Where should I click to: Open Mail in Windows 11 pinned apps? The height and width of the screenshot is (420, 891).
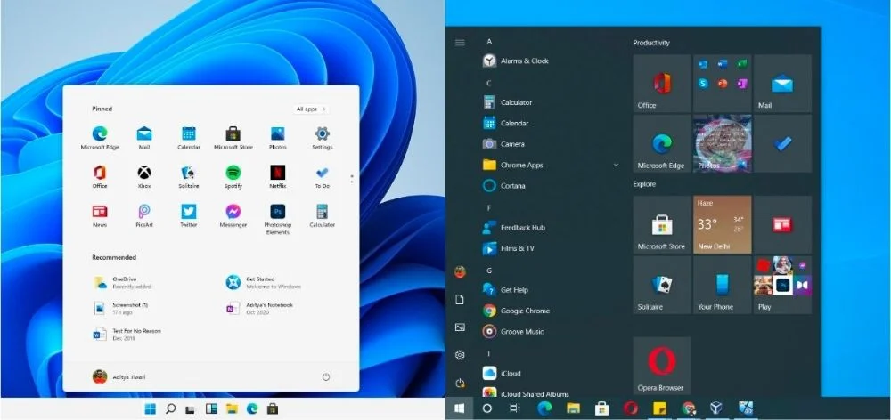144,138
